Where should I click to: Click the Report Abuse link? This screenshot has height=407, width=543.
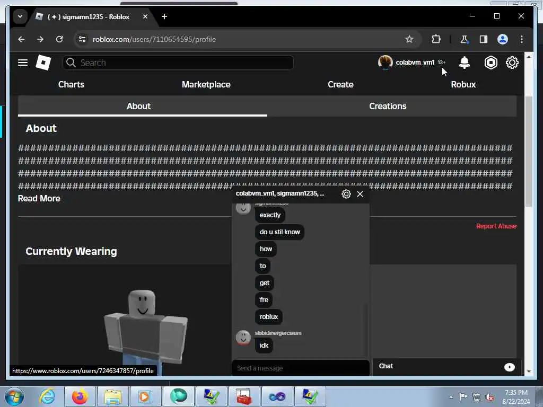coord(496,226)
